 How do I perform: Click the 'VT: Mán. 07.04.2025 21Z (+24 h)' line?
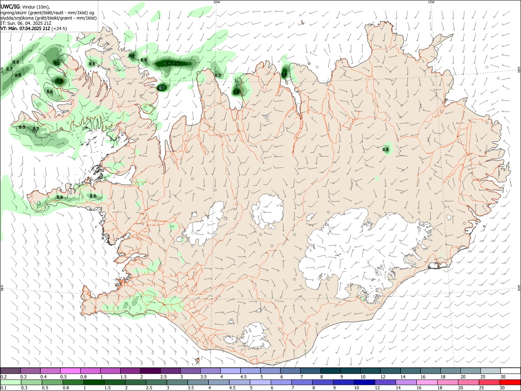point(34,29)
